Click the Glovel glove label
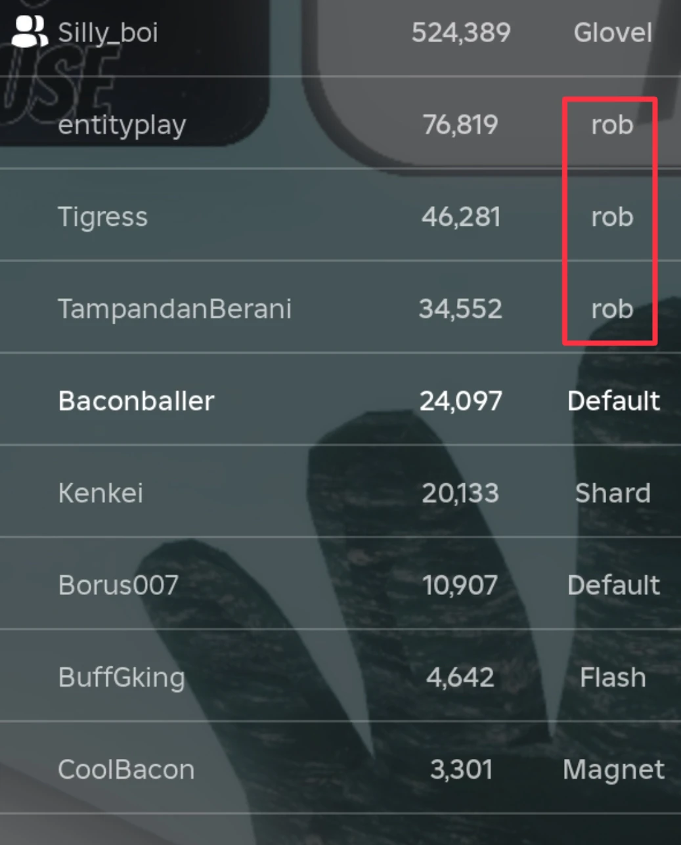 [613, 33]
